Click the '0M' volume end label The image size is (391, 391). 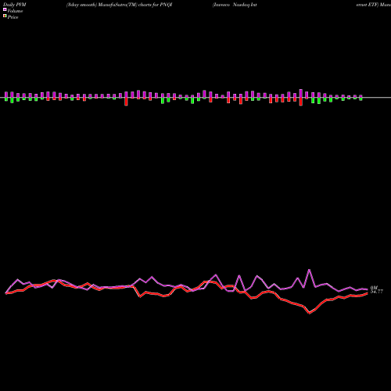click(374, 288)
